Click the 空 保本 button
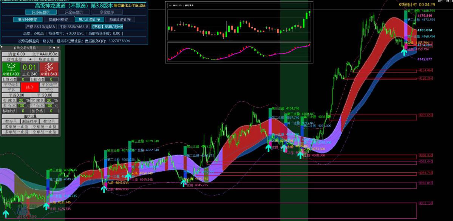Viewport: 453px width, 221px height. pos(37,106)
